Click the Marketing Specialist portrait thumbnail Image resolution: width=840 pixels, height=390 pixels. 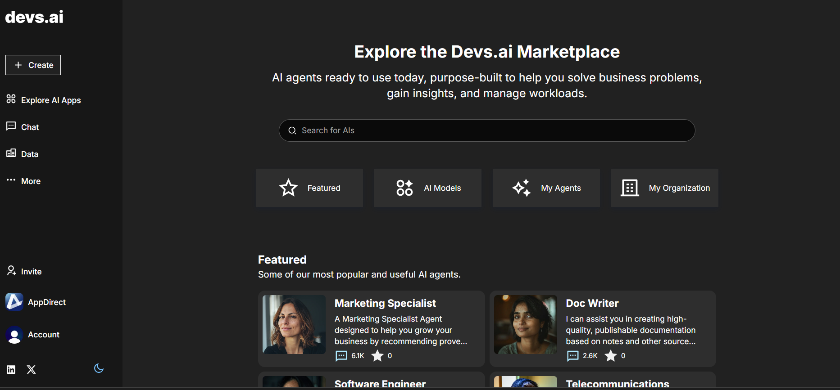tap(294, 324)
